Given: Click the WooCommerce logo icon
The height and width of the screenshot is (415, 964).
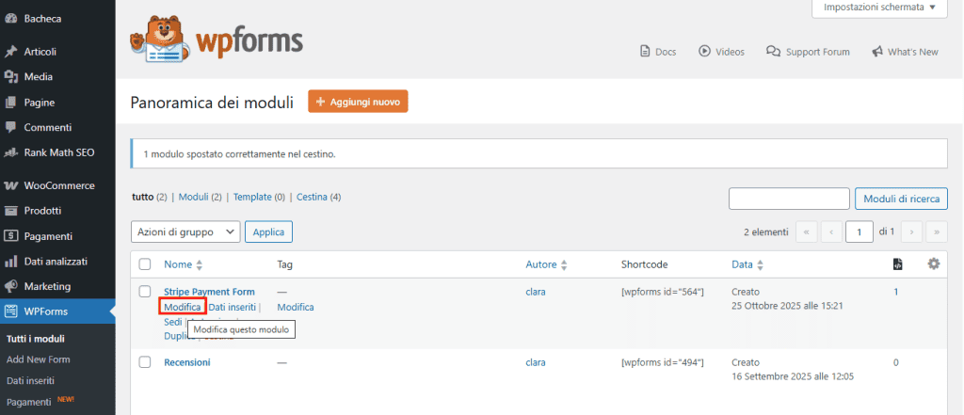Looking at the screenshot, I should pos(10,185).
